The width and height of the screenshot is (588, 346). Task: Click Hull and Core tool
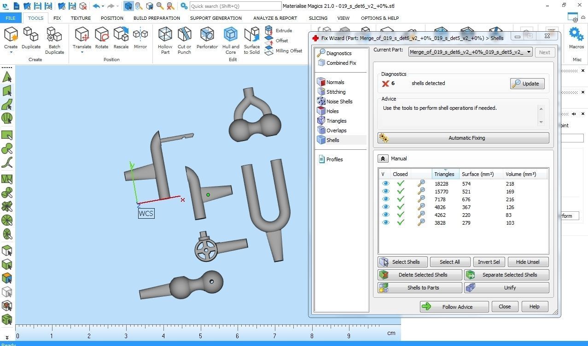point(231,40)
